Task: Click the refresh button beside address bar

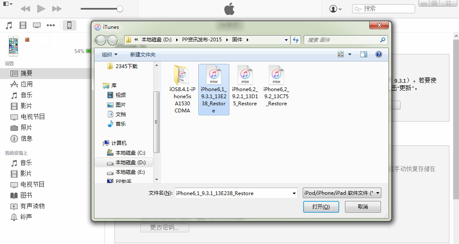Action: [x=296, y=40]
